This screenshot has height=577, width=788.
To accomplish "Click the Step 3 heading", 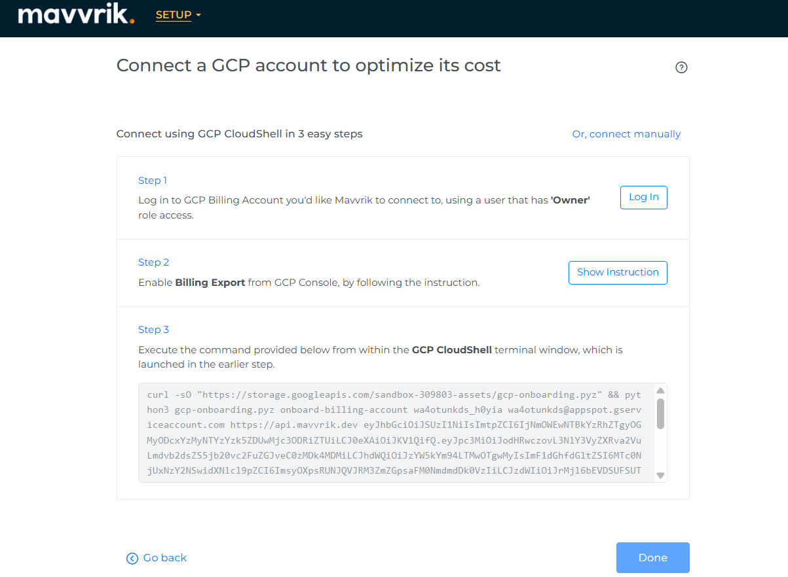I will coord(154,330).
